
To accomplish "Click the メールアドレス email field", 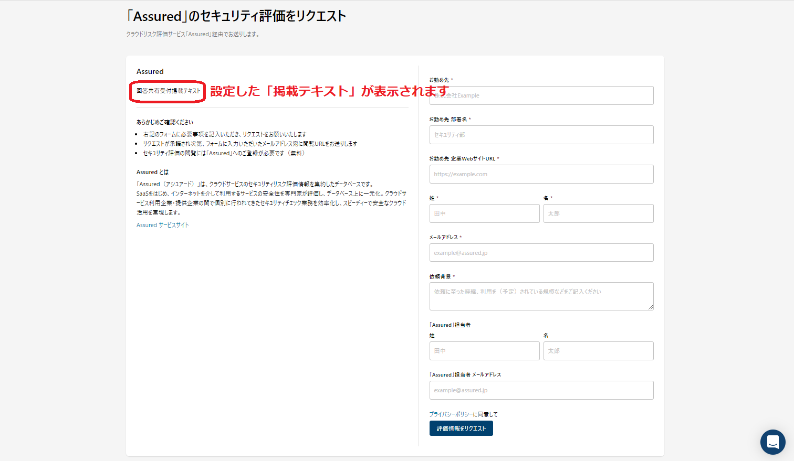I will tap(541, 253).
